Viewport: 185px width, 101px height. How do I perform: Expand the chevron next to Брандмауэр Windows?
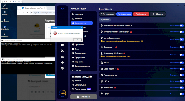[122, 54]
